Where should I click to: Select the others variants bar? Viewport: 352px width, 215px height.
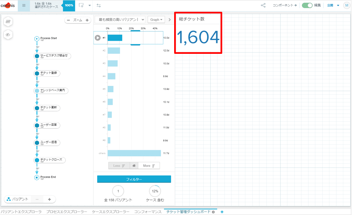[134, 153]
